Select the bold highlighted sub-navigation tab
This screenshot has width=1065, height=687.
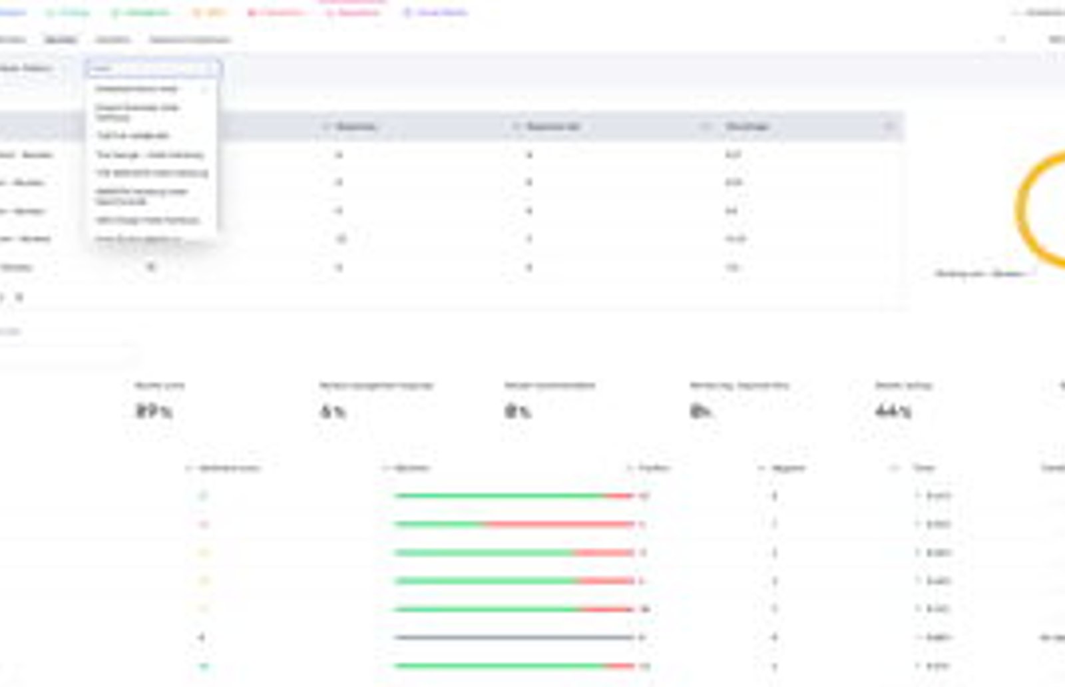tap(61, 40)
